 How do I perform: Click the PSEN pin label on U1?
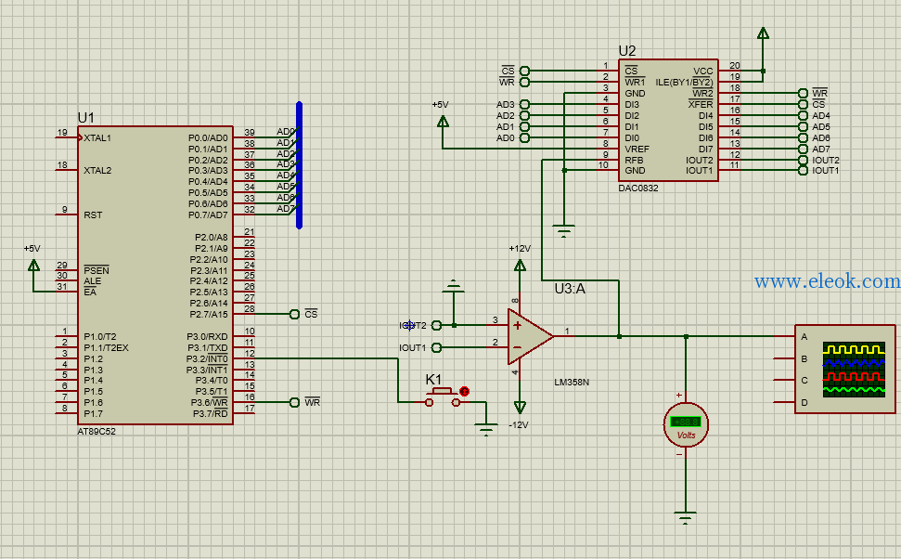click(96, 270)
